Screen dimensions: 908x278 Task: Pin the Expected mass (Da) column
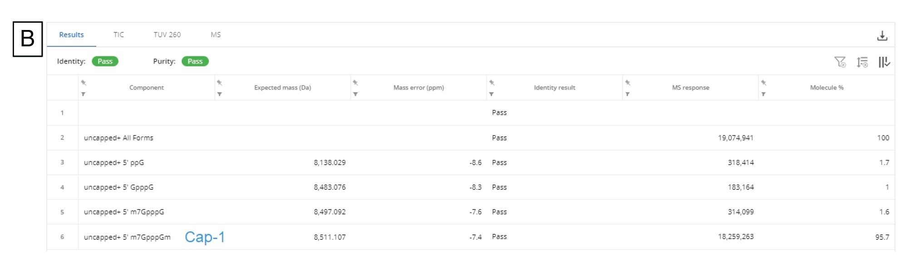click(219, 83)
